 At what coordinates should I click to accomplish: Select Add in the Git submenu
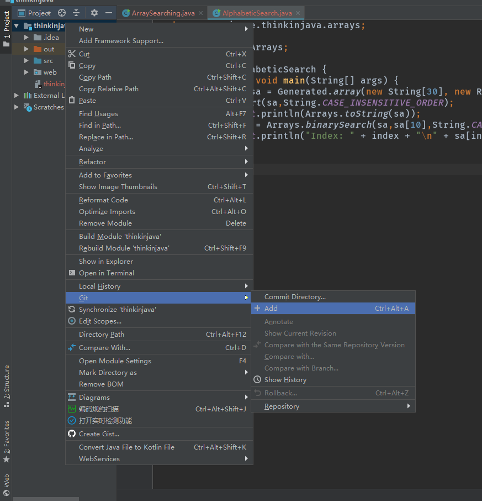271,309
